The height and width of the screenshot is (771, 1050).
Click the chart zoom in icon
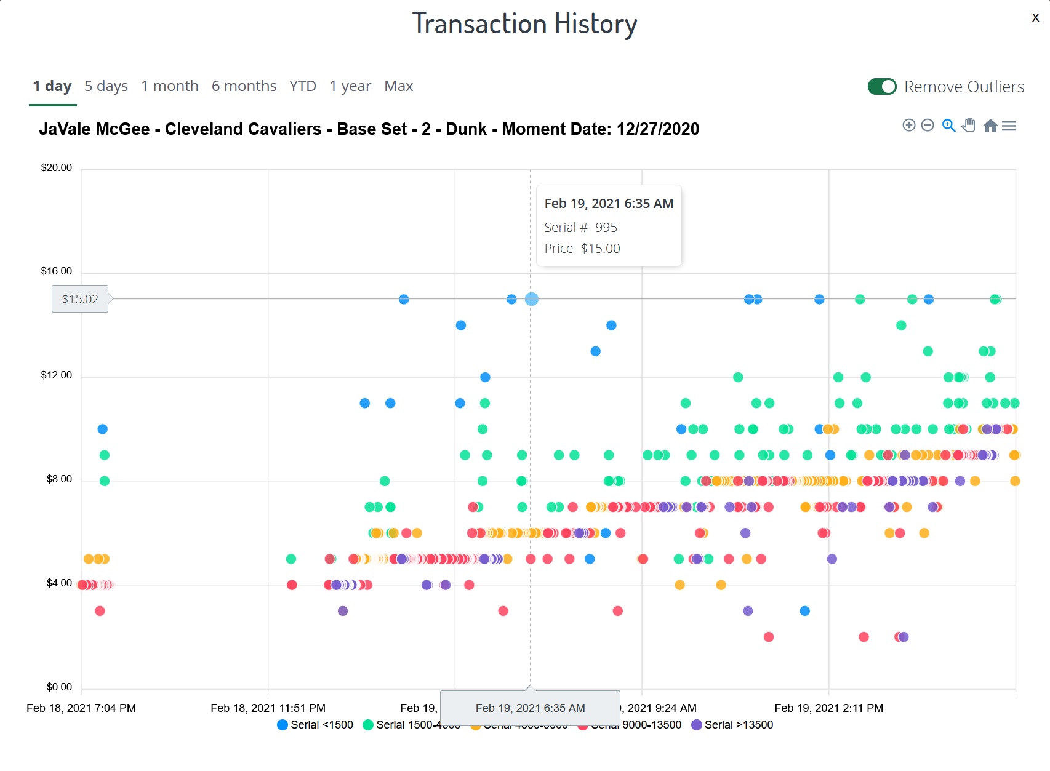click(x=909, y=126)
